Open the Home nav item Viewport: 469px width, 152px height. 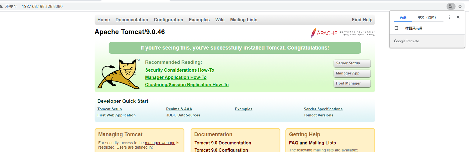[104, 20]
